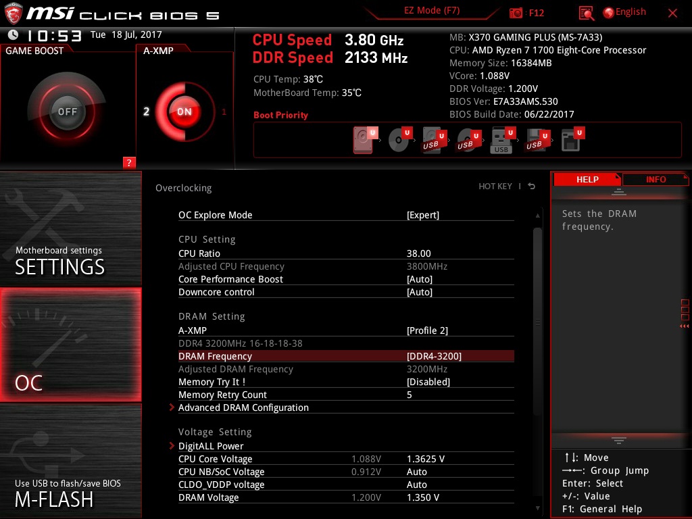Click the date Tue 18 Jul, 2017

coord(126,34)
